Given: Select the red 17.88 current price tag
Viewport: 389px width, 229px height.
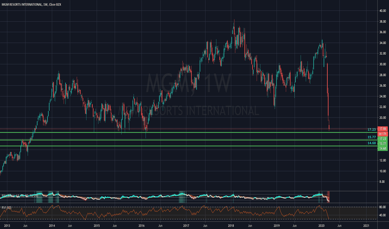Looking at the screenshot, I should click(383, 129).
